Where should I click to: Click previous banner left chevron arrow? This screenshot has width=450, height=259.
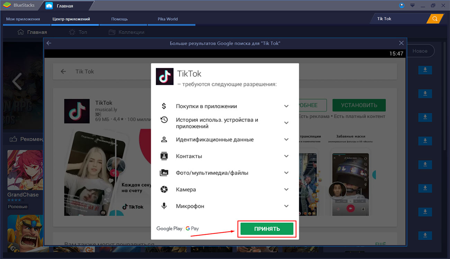(17, 81)
